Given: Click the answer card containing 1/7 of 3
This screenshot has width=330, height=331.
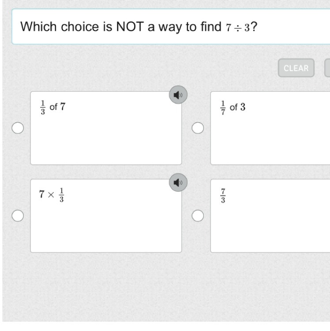Looking at the screenshot, I should (270, 132).
